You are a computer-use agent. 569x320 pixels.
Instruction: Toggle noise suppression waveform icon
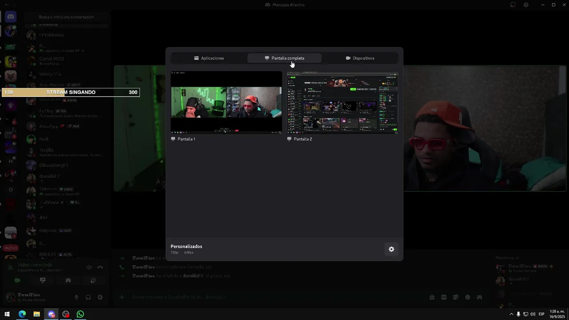[x=89, y=267]
